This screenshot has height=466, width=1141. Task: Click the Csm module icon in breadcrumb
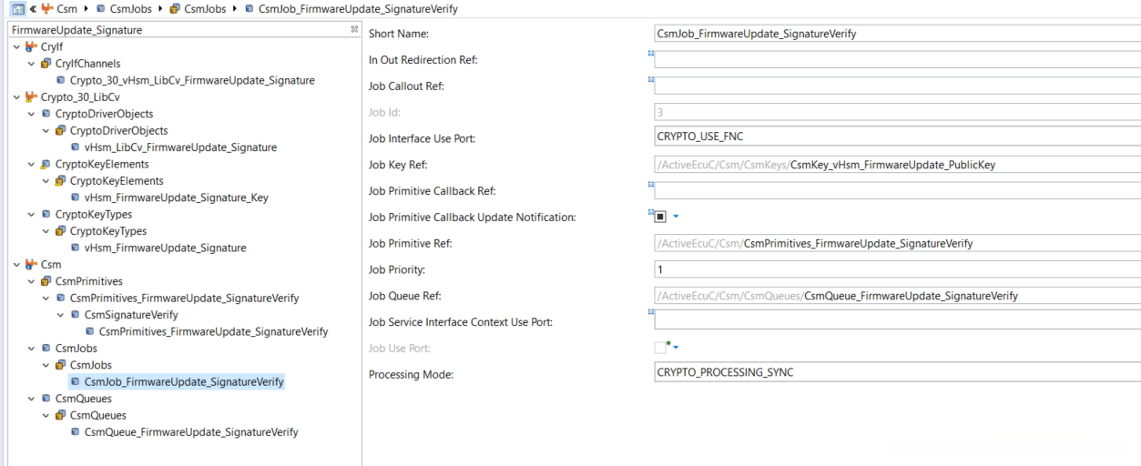[46, 9]
